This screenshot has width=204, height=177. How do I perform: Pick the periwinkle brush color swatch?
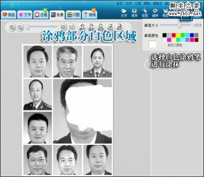pyautogui.click(x=187, y=40)
